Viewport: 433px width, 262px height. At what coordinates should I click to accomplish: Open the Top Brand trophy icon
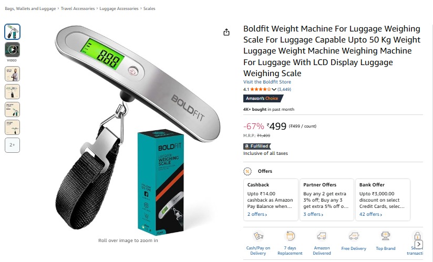(386, 236)
